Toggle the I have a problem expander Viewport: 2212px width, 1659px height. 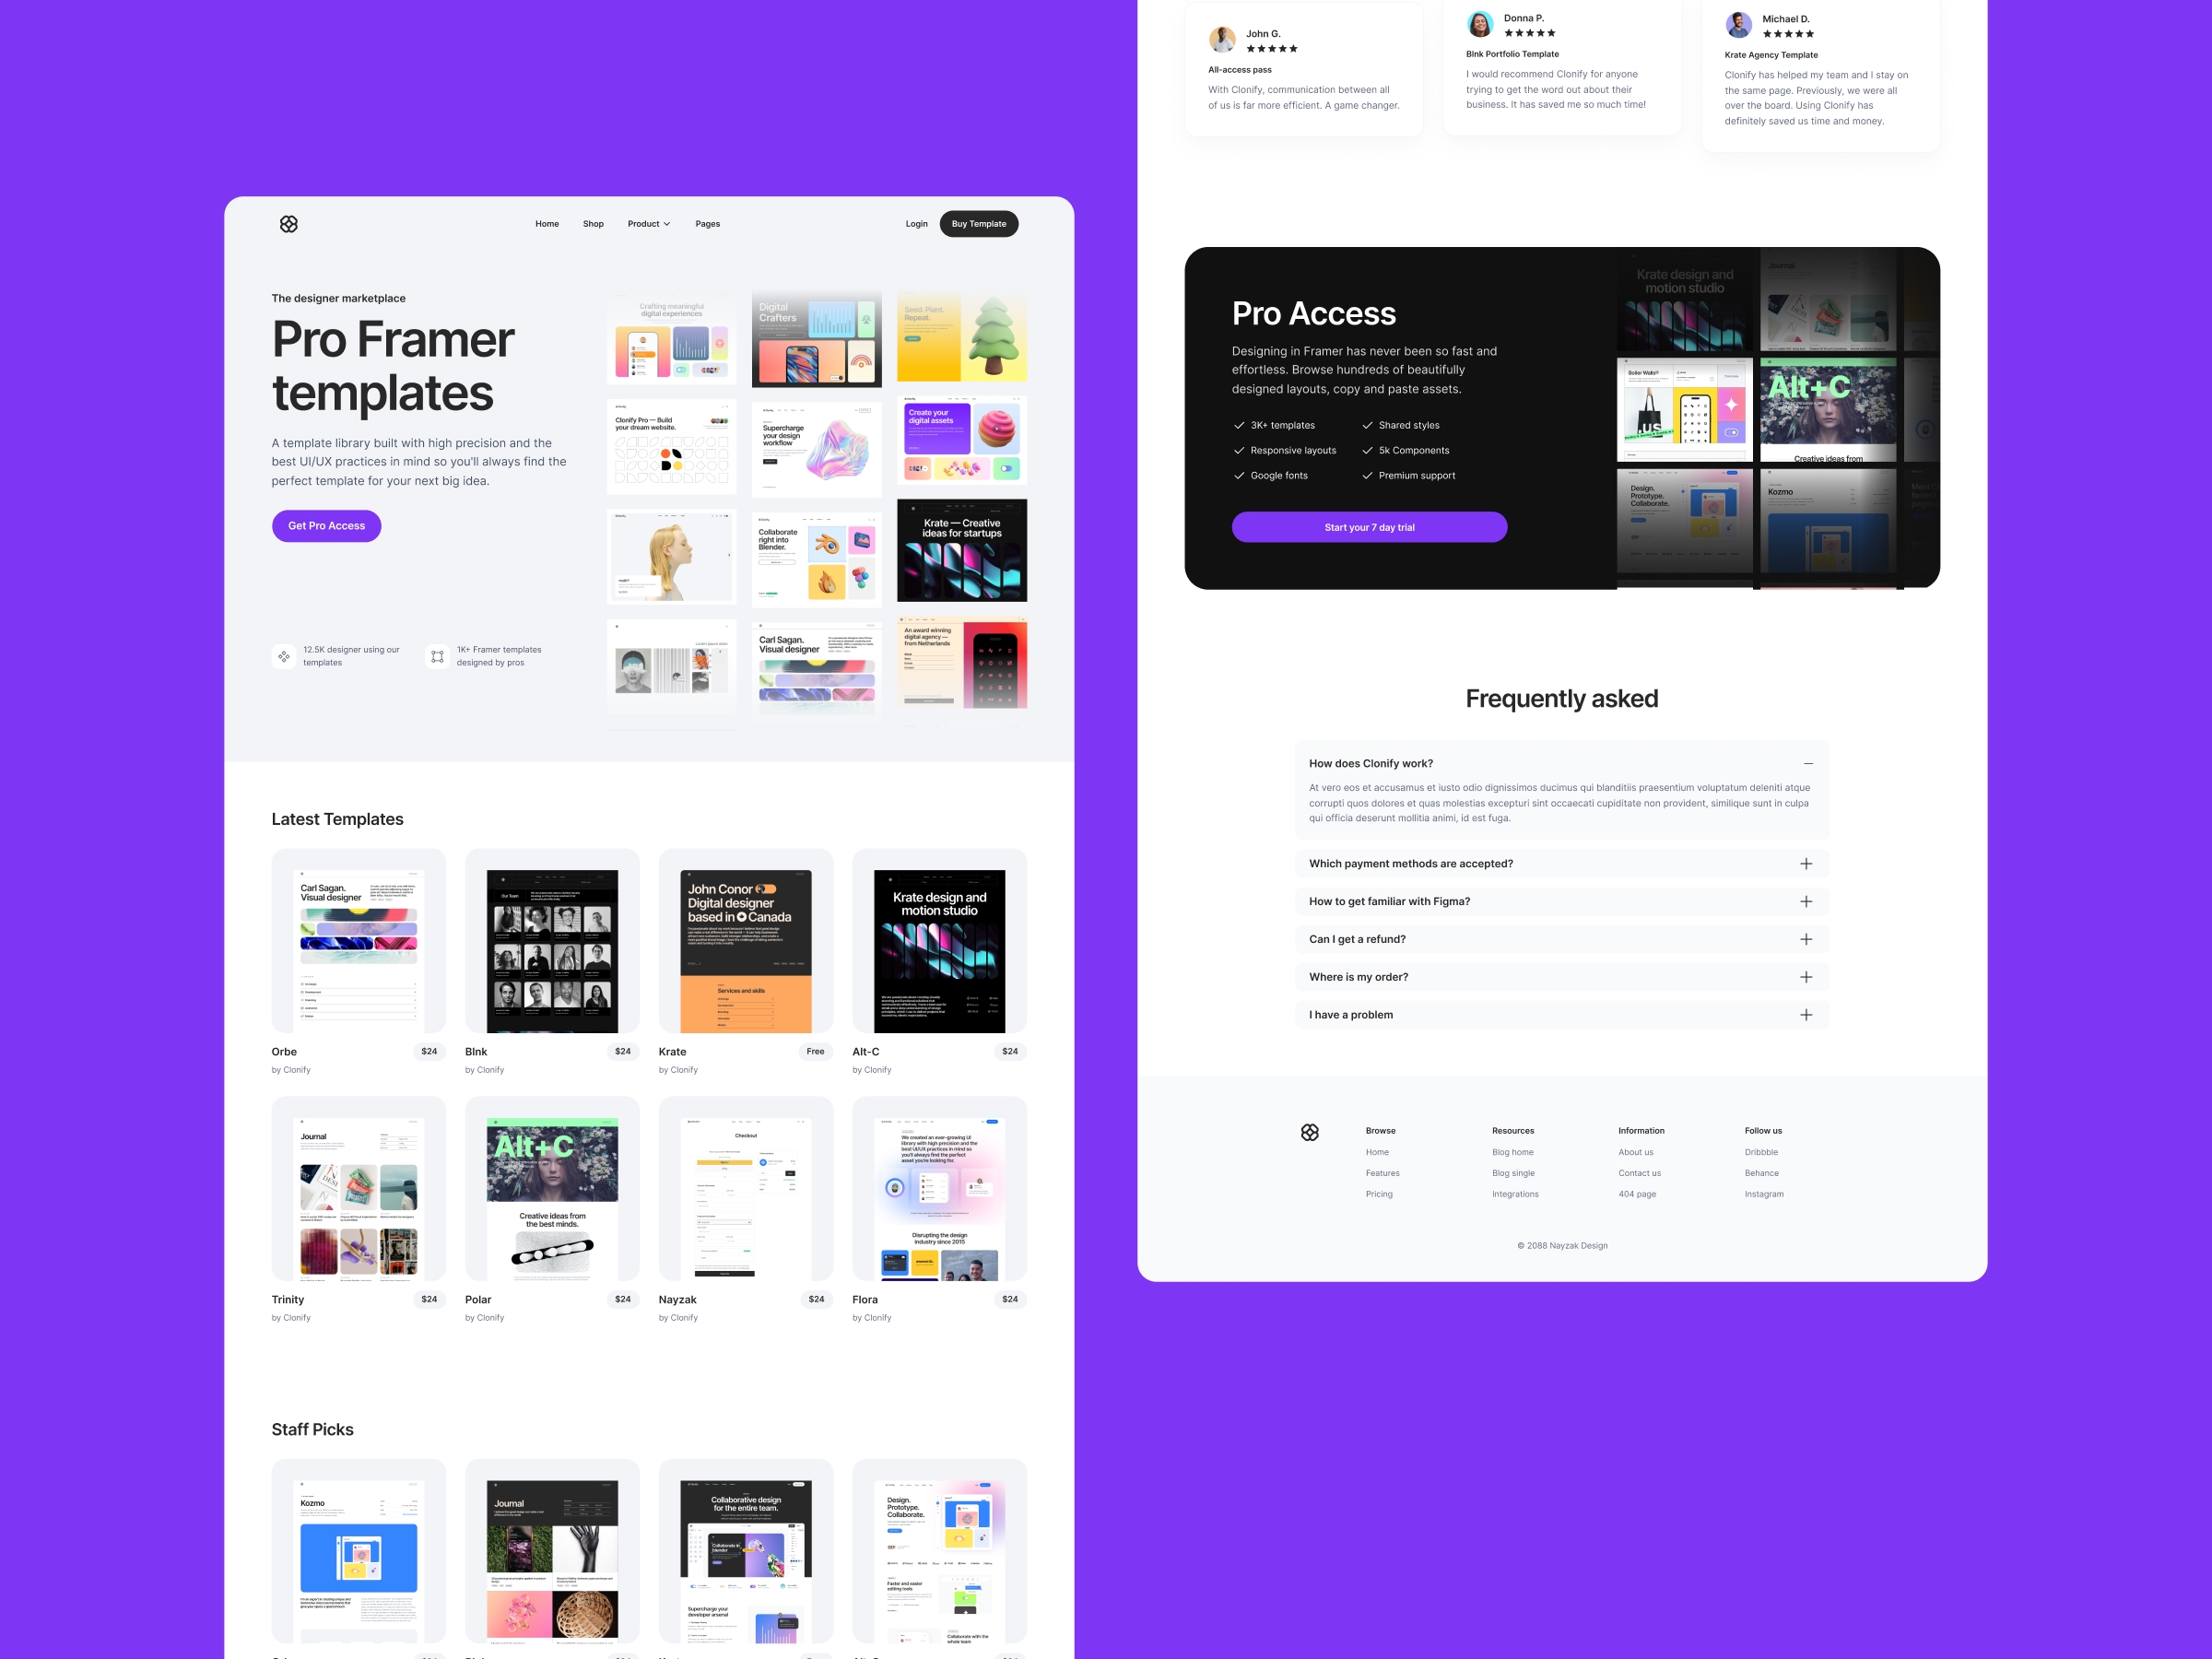pyautogui.click(x=1805, y=1014)
